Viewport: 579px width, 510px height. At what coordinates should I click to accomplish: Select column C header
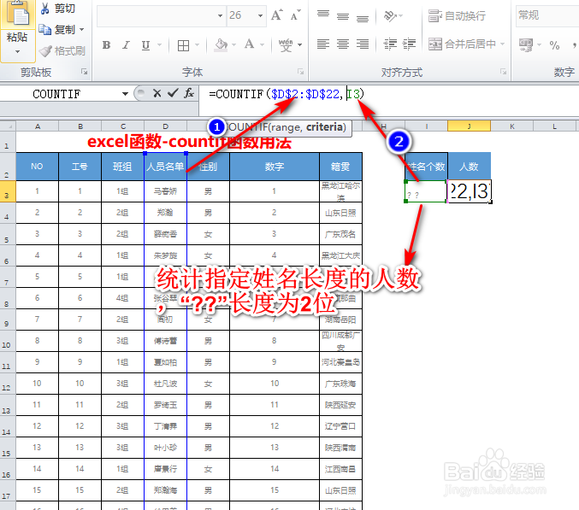[x=122, y=126]
